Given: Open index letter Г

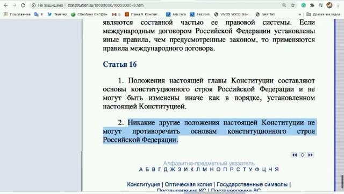Looking at the screenshot, I should point(160,169).
